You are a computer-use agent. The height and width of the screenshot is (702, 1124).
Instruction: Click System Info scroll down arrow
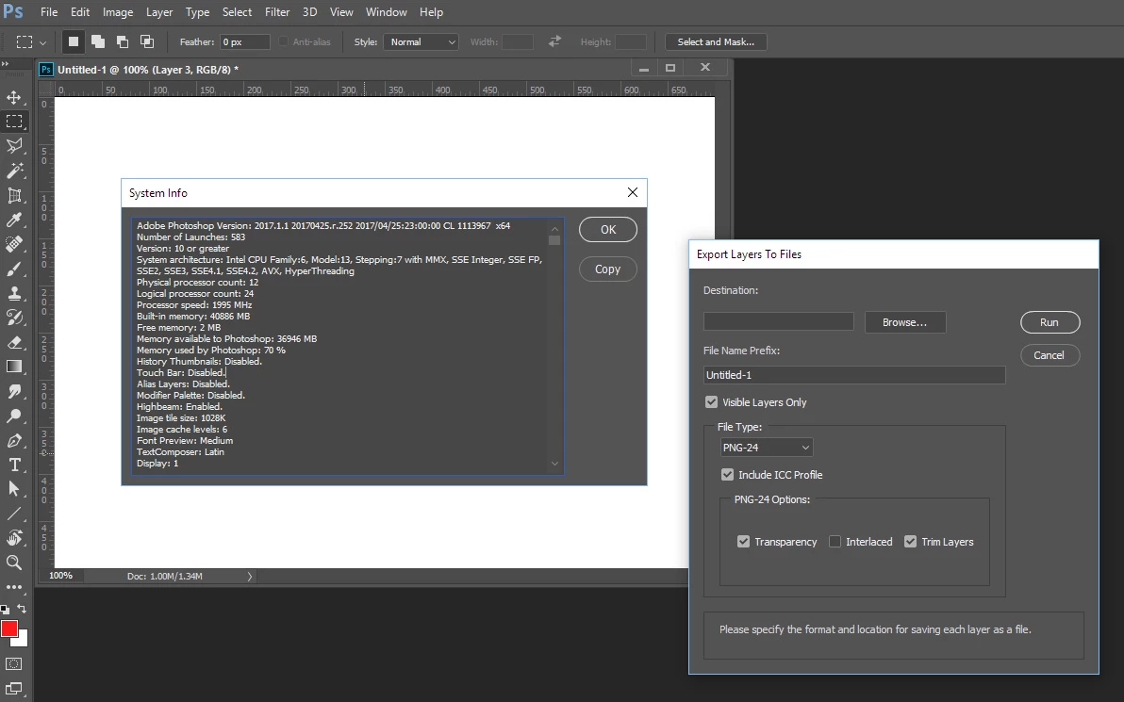(x=554, y=464)
